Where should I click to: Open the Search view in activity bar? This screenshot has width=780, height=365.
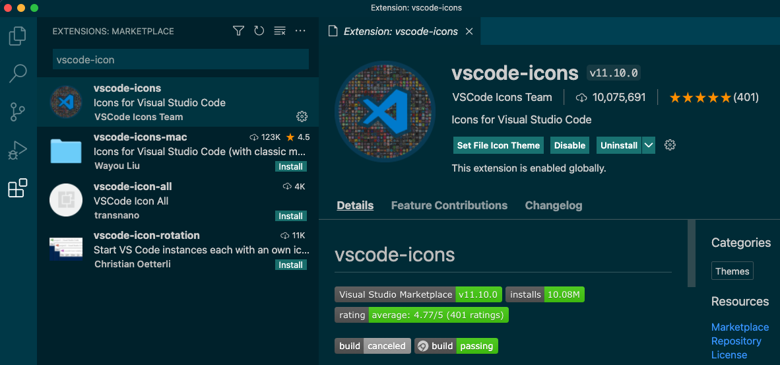click(x=18, y=73)
